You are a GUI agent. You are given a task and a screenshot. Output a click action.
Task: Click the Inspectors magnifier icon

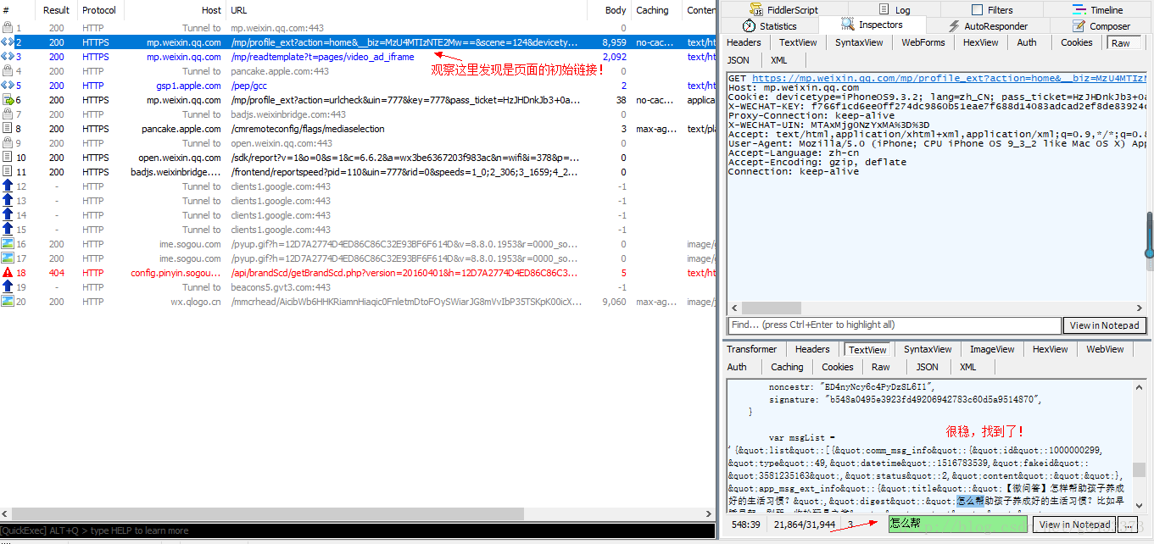pos(847,25)
